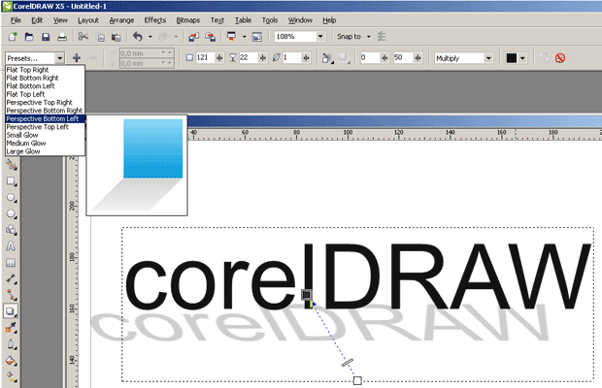The image size is (602, 388).
Task: Choose Perspective Bottom Left preset
Action: pyautogui.click(x=45, y=119)
